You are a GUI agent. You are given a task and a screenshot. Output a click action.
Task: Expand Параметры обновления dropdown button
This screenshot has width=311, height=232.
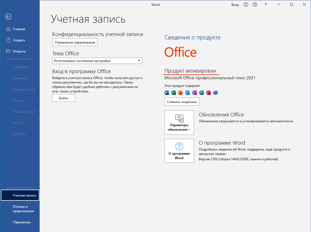point(179,123)
